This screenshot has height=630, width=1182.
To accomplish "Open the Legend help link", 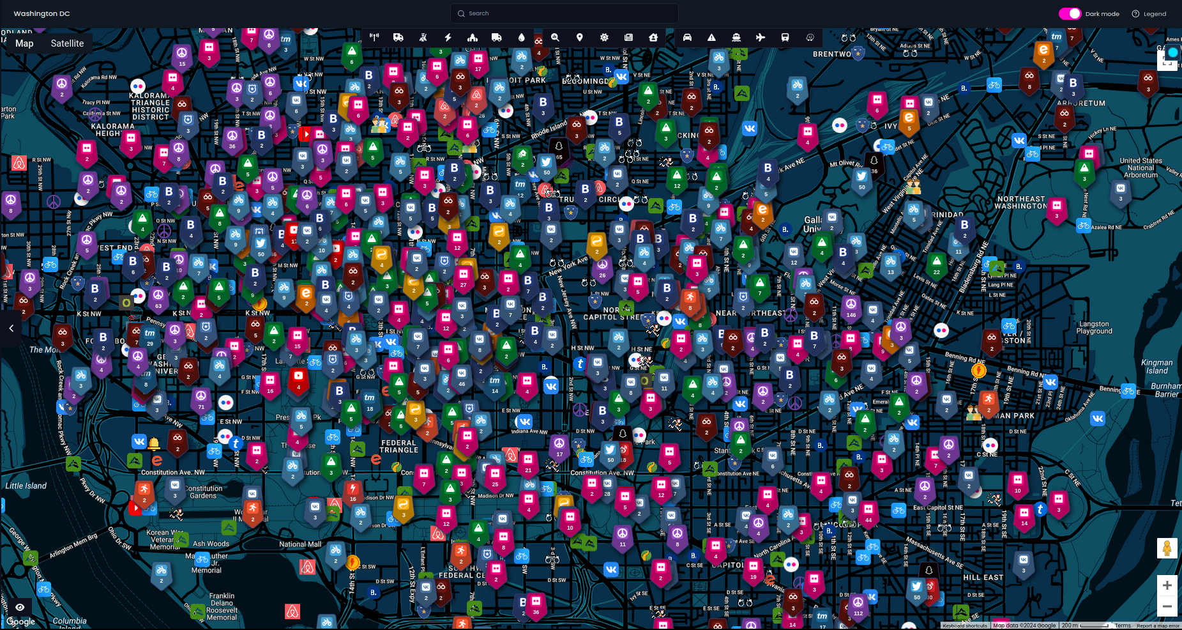I will click(x=1149, y=13).
